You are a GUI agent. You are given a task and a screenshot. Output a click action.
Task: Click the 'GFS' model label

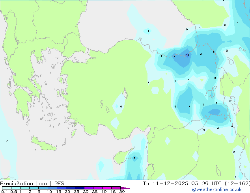59,184
